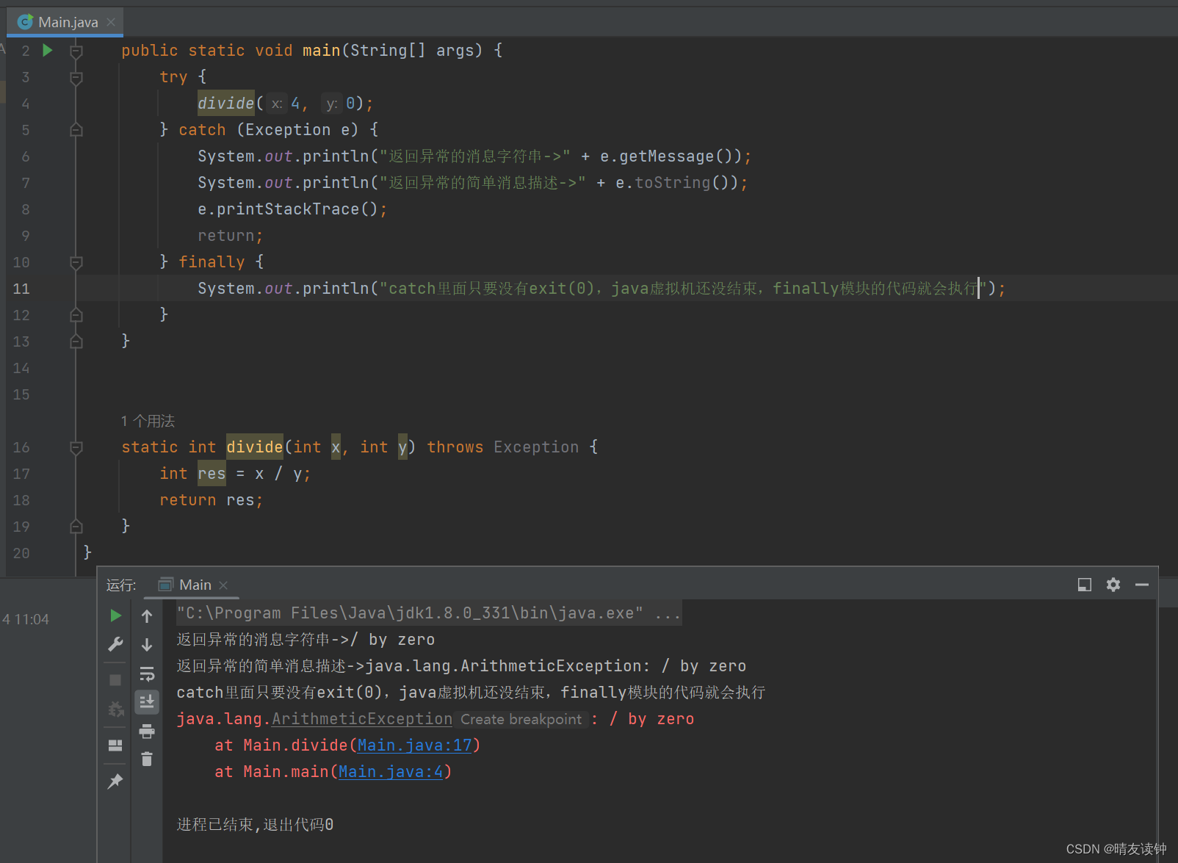Pin the Run tool window
Viewport: 1178px width, 863px height.
click(x=115, y=781)
